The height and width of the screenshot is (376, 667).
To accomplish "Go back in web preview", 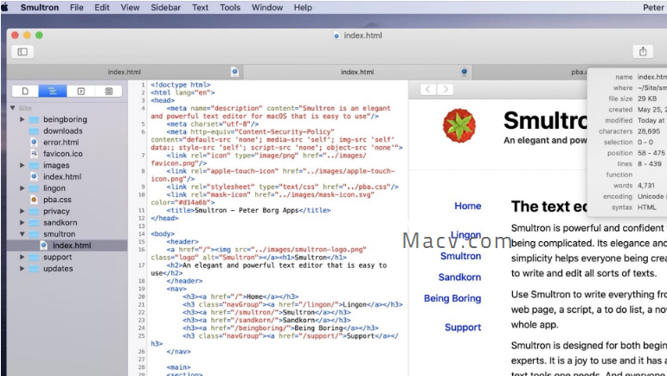I will pyautogui.click(x=428, y=89).
